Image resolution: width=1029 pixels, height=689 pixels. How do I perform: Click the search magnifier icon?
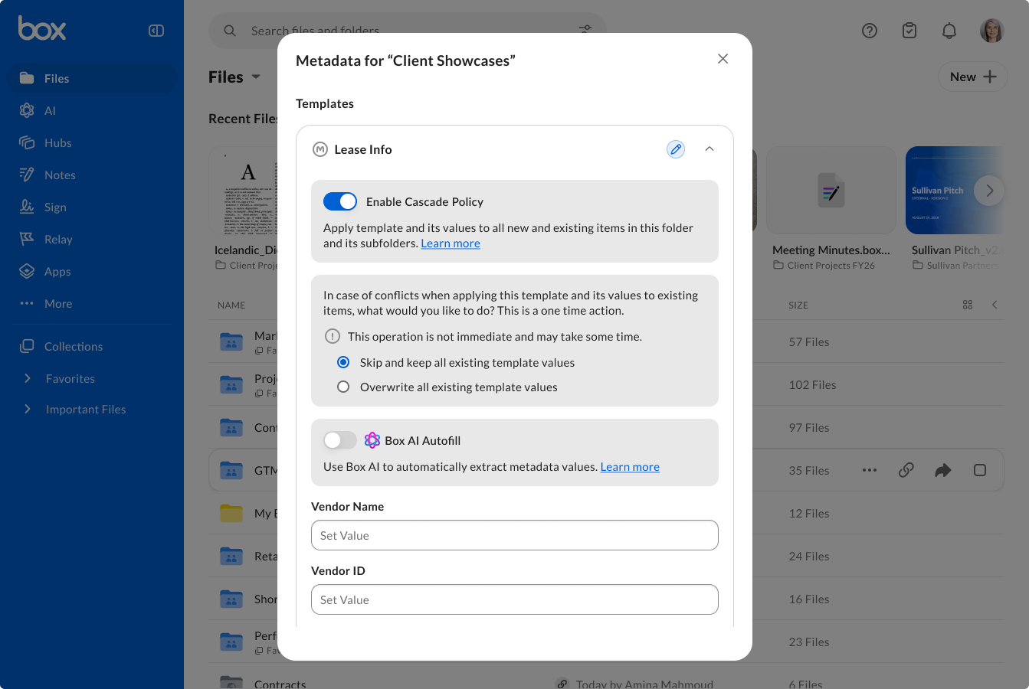(230, 31)
